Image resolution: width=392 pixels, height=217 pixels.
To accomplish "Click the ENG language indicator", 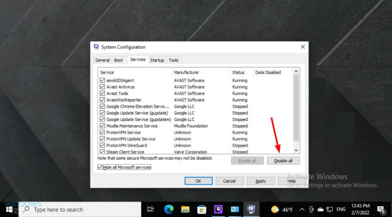I will (341, 210).
